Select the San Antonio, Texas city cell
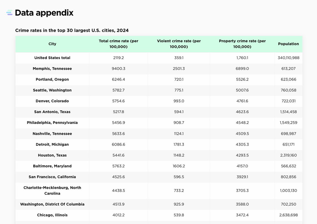 coord(52,112)
